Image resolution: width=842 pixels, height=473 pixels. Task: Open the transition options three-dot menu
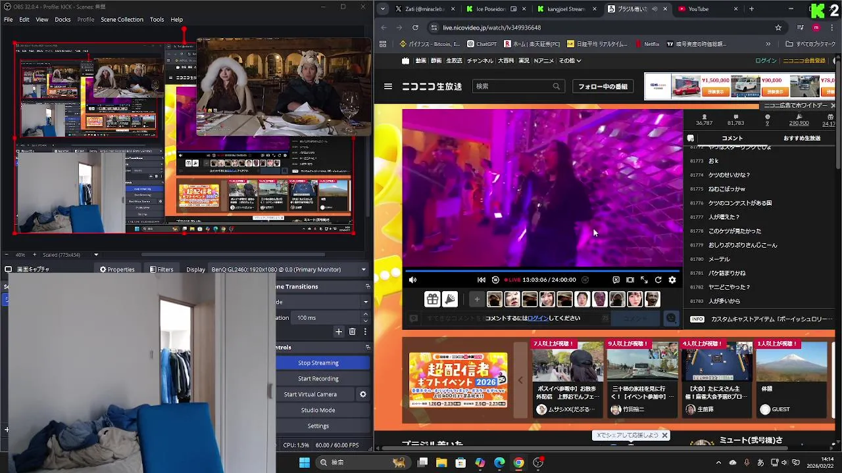point(365,332)
